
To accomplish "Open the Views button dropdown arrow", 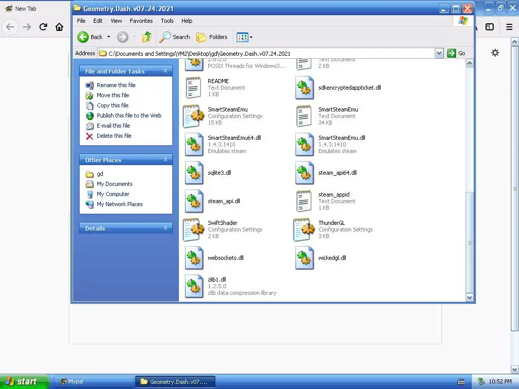I will (x=251, y=37).
